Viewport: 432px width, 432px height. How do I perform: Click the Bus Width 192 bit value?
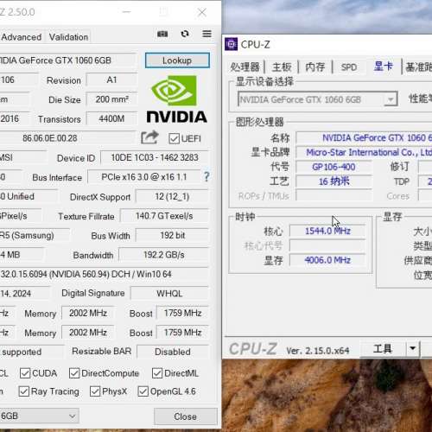172,235
